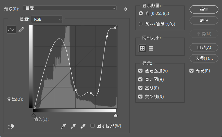This screenshot has height=137, width=222.
Task: Pick the black point eyedropper
Action: 63,126
